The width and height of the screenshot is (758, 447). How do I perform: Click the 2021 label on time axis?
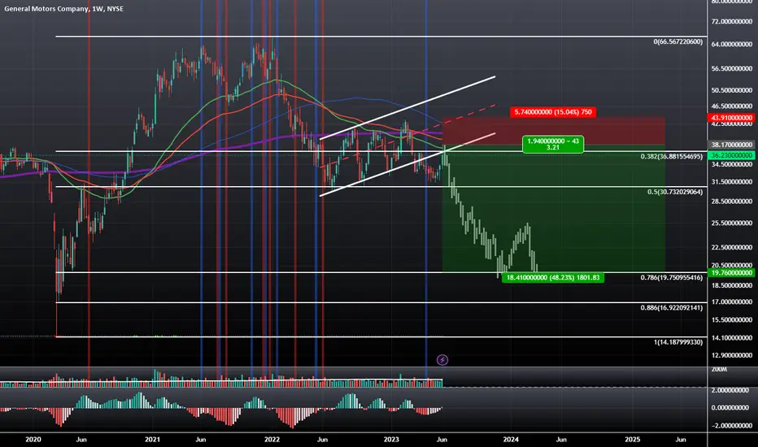152,439
